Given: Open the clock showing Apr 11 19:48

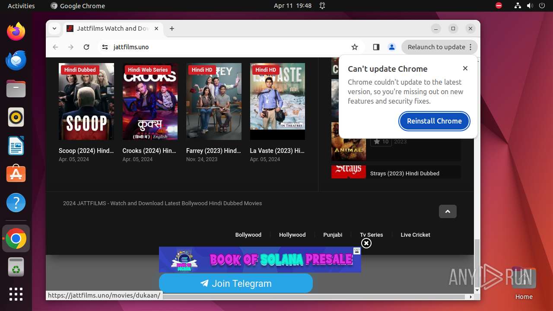Looking at the screenshot, I should click(292, 6).
